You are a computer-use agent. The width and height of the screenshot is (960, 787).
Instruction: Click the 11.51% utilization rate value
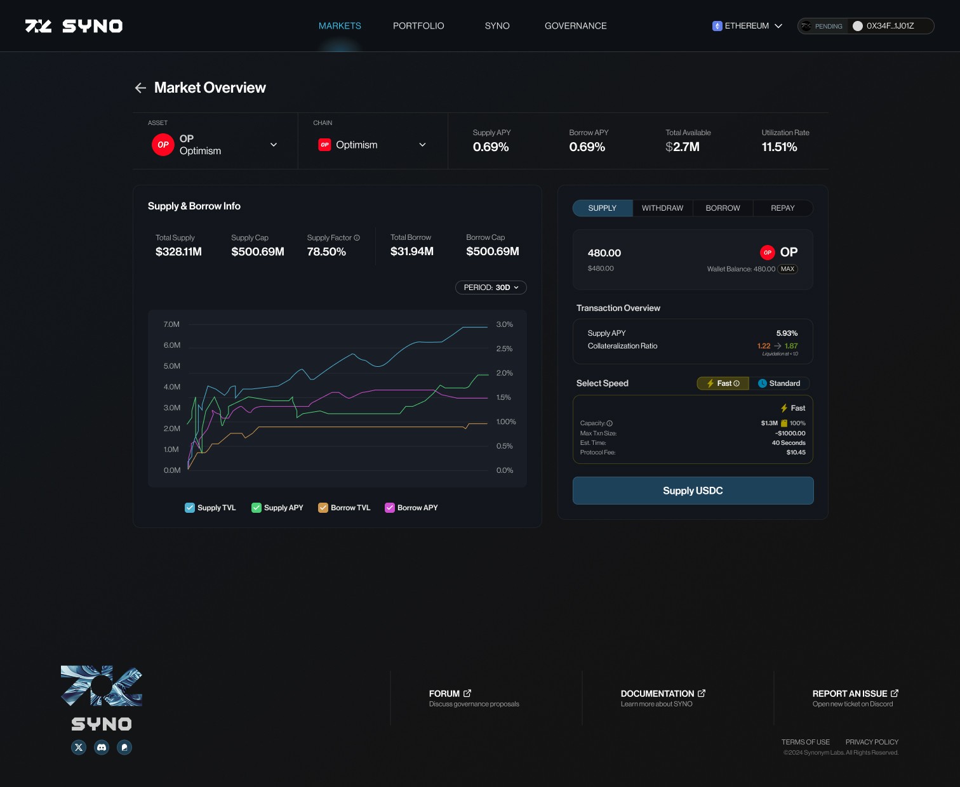(779, 147)
